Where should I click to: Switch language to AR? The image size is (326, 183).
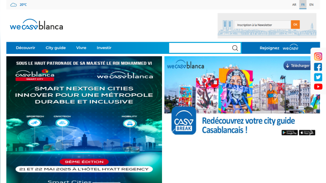(x=294, y=5)
